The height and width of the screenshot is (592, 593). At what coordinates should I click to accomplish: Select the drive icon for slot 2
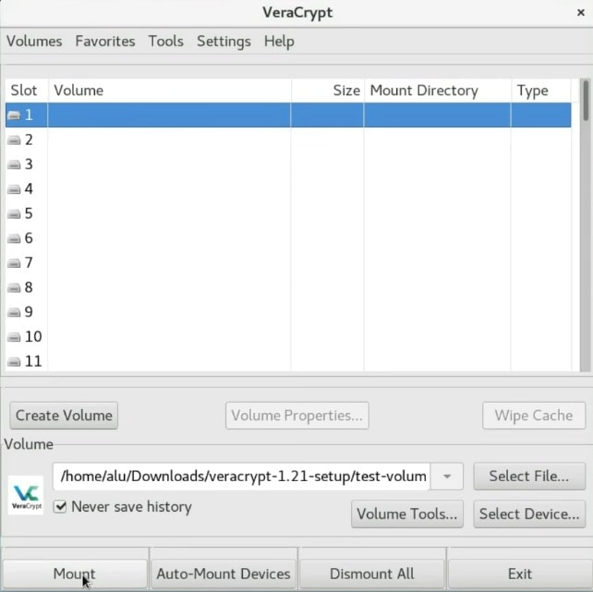14,140
